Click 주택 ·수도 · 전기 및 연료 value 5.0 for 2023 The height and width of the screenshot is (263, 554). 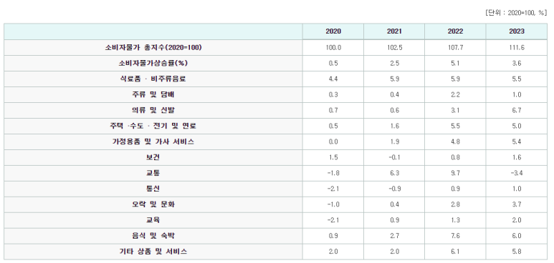coord(517,126)
